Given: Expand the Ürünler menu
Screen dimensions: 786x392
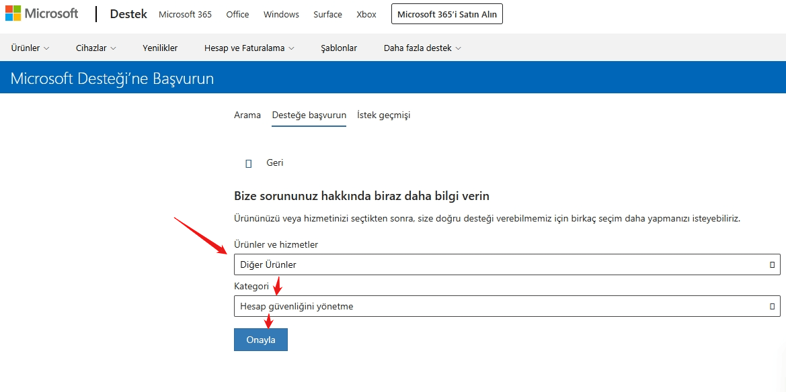Looking at the screenshot, I should (30, 48).
